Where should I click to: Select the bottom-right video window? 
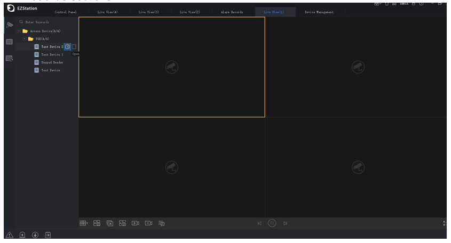356,167
